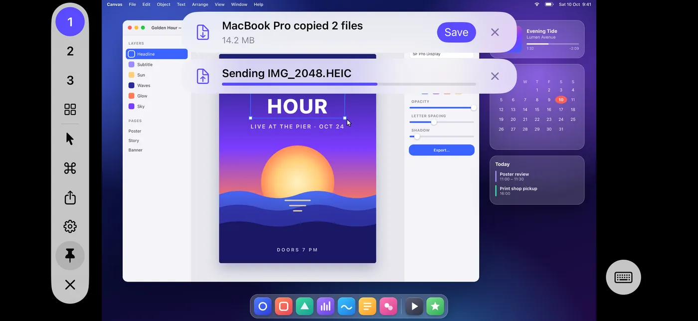
Task: Click the Sat 10 Oct 9:41 clock
Action: click(x=575, y=4)
